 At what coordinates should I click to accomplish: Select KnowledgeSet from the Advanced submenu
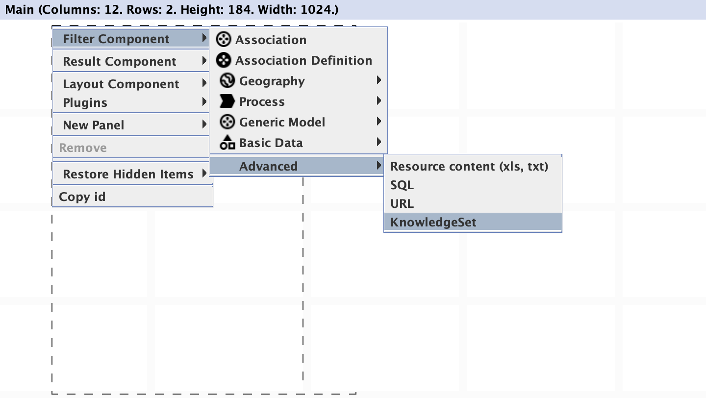[x=433, y=223]
